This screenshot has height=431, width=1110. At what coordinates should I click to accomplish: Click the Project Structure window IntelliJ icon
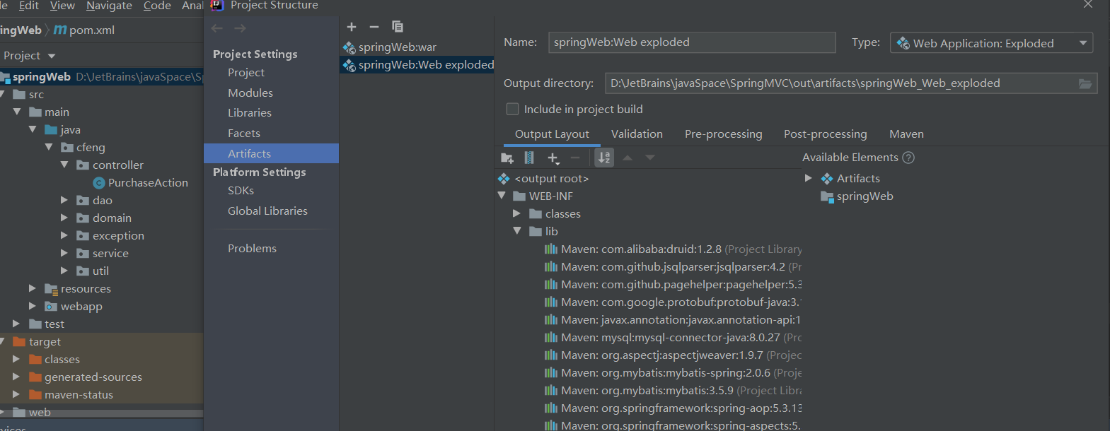pyautogui.click(x=217, y=5)
